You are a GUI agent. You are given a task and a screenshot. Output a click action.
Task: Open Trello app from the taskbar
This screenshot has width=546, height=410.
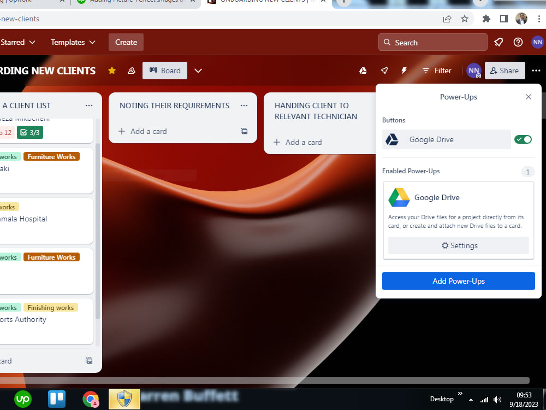pos(56,399)
